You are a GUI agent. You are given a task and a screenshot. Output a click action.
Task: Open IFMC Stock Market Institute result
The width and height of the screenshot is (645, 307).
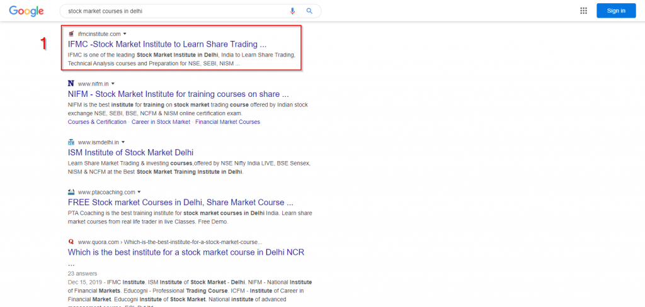tap(167, 44)
